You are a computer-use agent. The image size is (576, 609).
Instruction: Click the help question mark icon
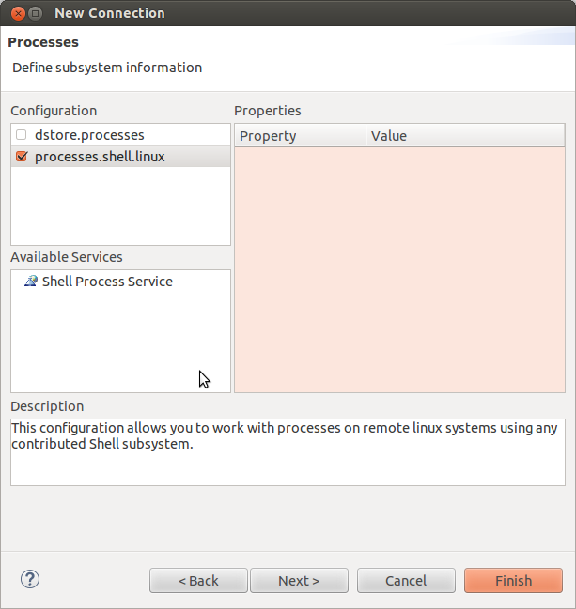click(x=29, y=579)
